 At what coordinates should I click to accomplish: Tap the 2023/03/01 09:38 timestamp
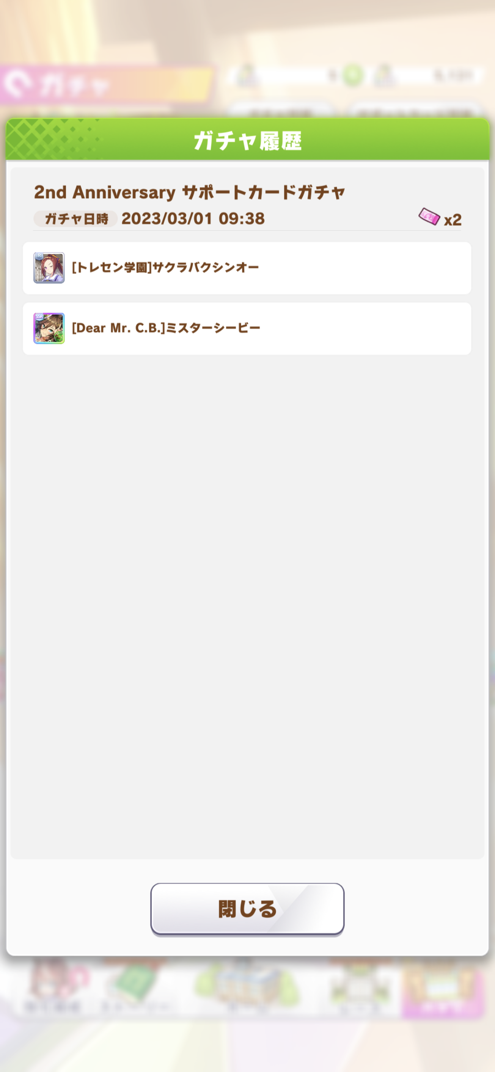(x=193, y=219)
